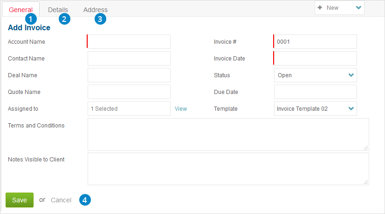
Task: Click the Assigned to '1 Selected' field
Action: [129, 108]
